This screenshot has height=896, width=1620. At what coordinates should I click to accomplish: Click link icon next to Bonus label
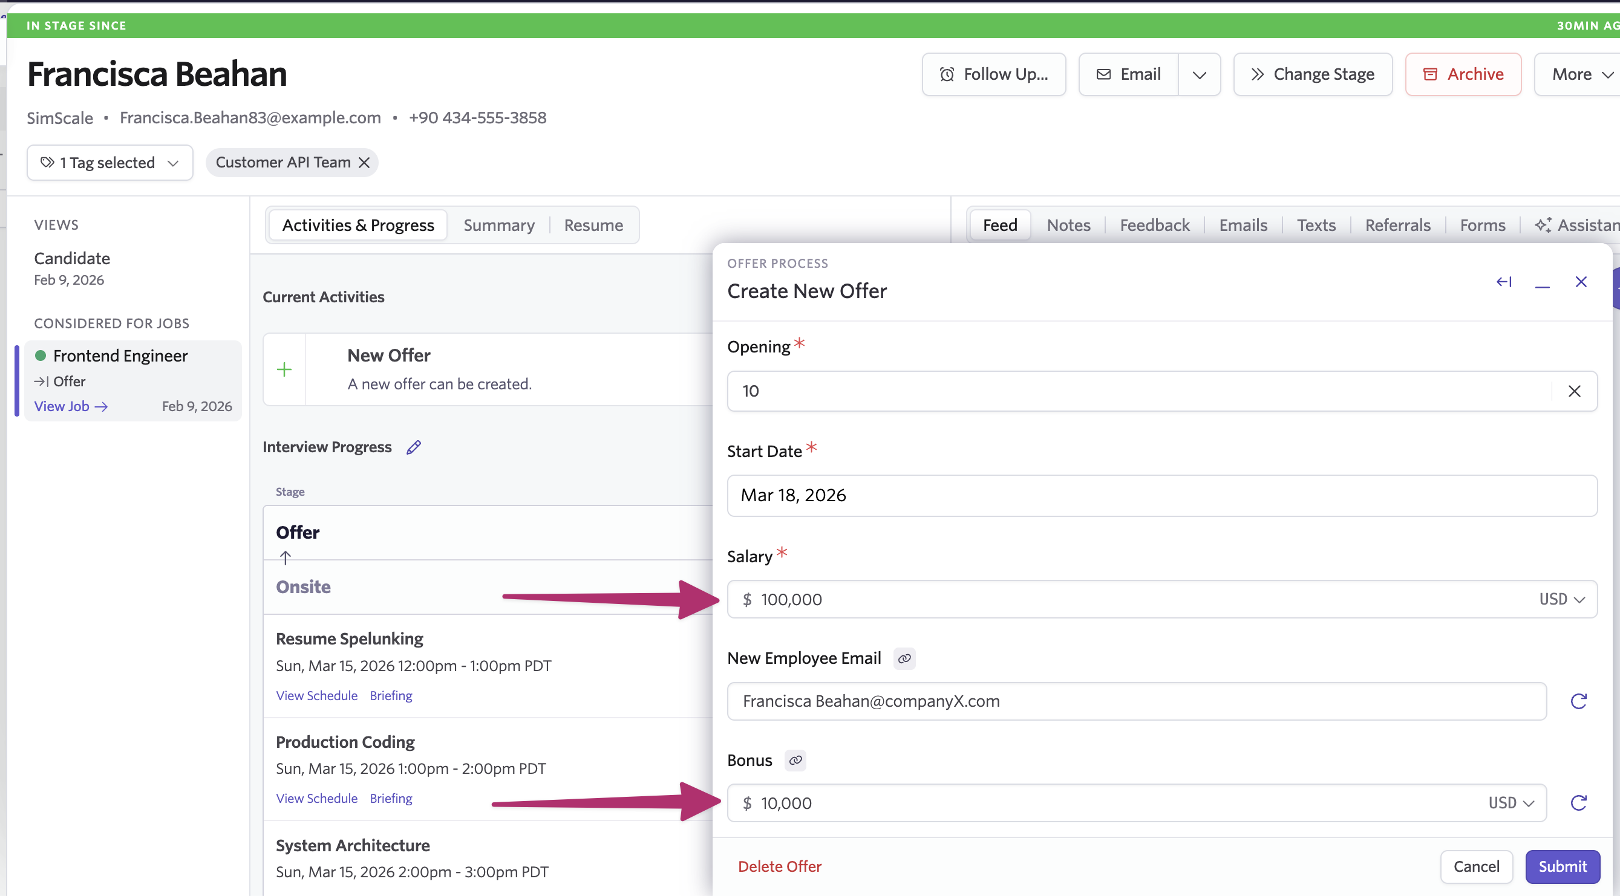(795, 761)
